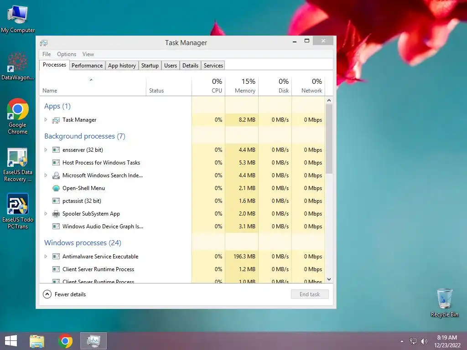Viewport: 467px width, 350px height.
Task: Click the scrollbar down arrow
Action: click(329, 279)
